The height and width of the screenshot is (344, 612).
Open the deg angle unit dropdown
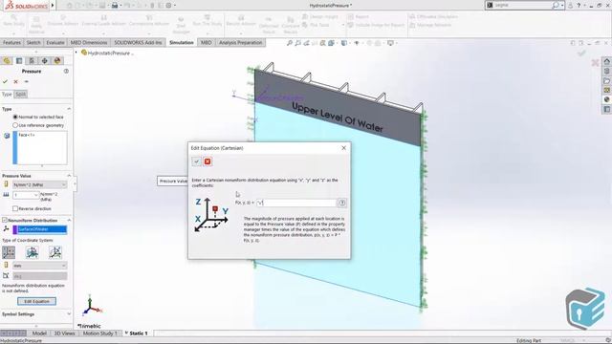click(x=39, y=276)
